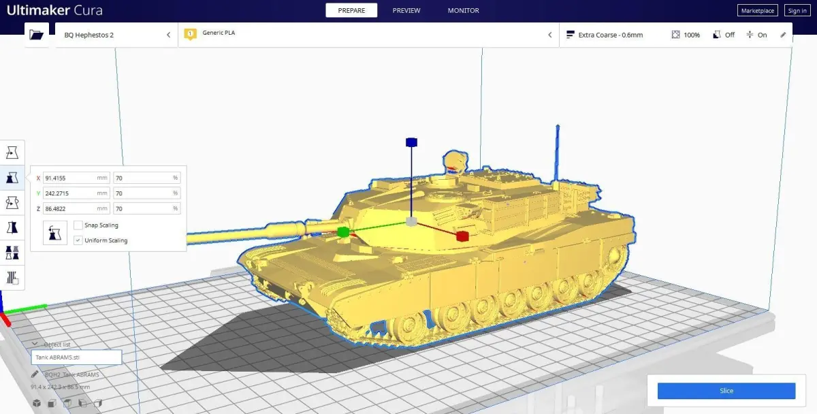This screenshot has height=414, width=817.
Task: Click the extruder 1 material icon
Action: click(x=191, y=34)
